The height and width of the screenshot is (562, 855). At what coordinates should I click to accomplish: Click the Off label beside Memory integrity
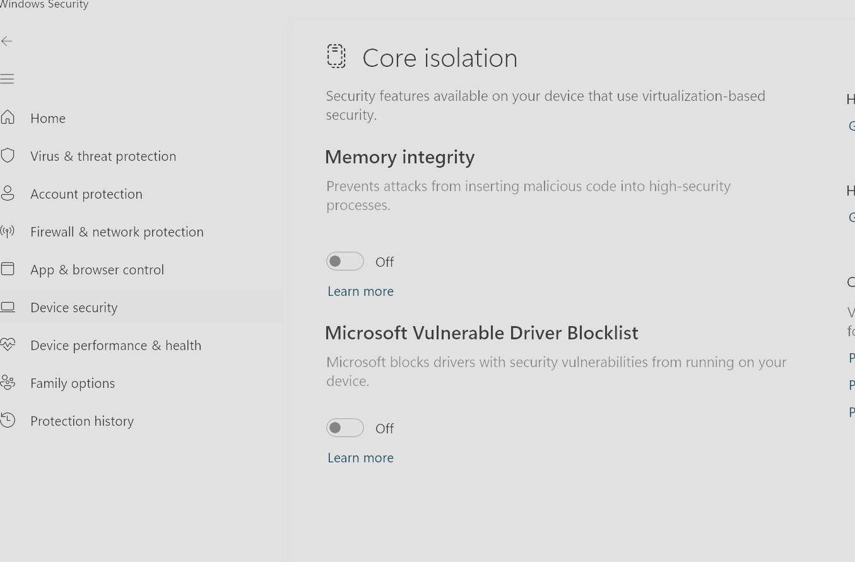(384, 262)
